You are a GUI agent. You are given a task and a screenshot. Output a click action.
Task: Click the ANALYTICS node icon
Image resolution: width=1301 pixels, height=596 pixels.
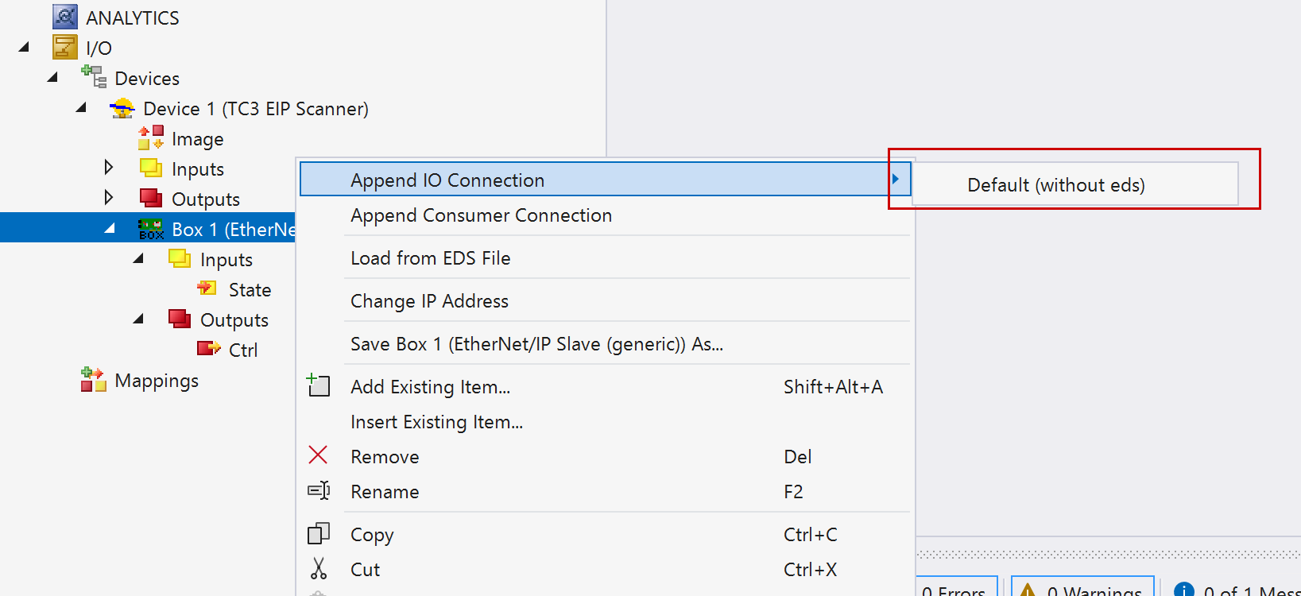coord(65,17)
